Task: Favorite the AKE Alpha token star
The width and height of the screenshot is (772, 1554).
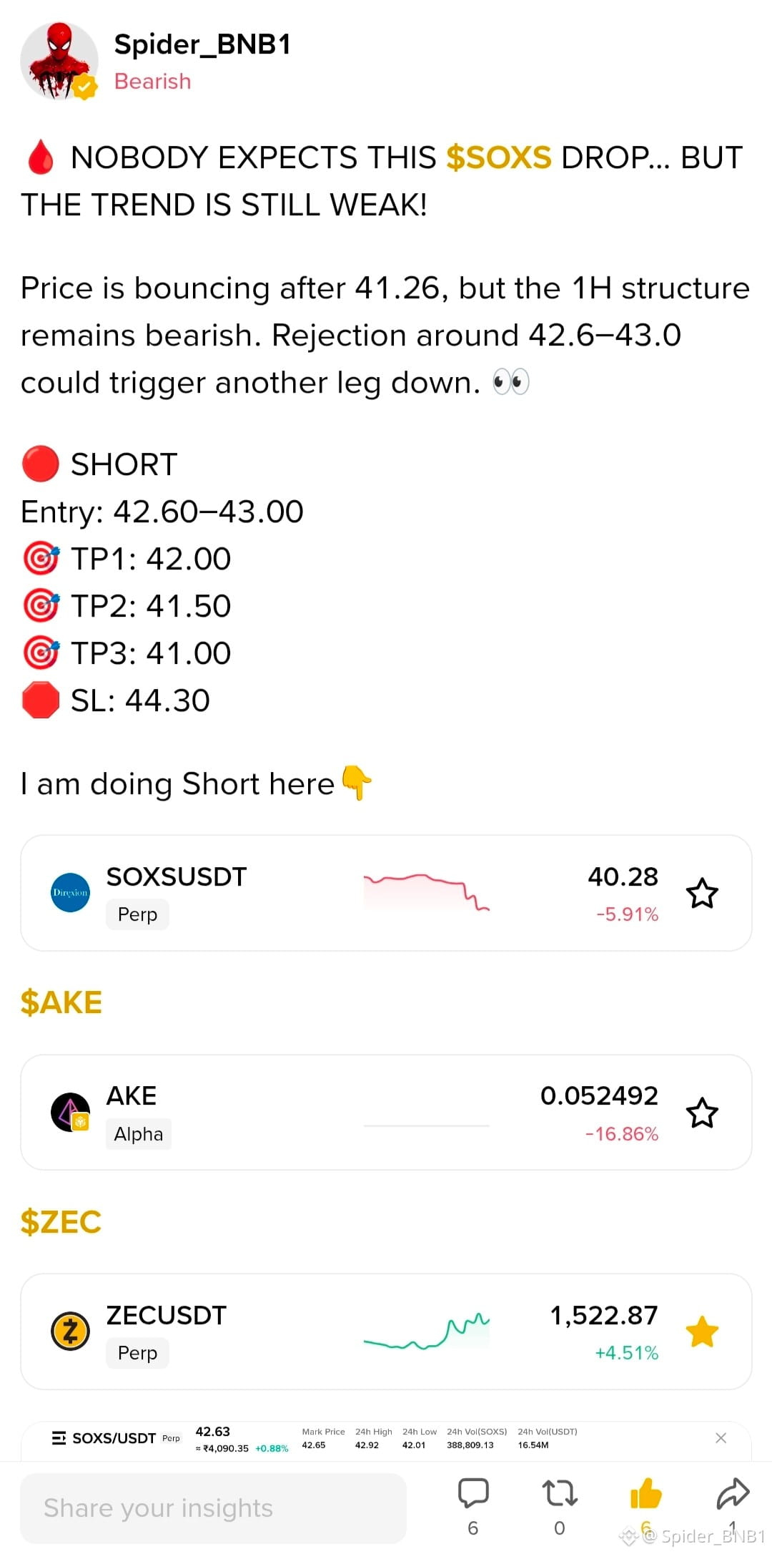Action: [702, 1113]
